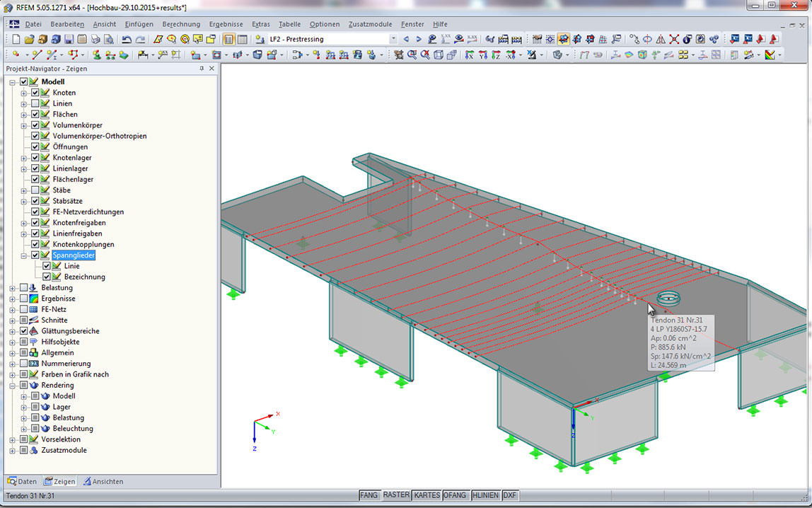Screen dimensions: 812x508
Task: Click the Print preview magnifier icon
Action: (x=109, y=39)
